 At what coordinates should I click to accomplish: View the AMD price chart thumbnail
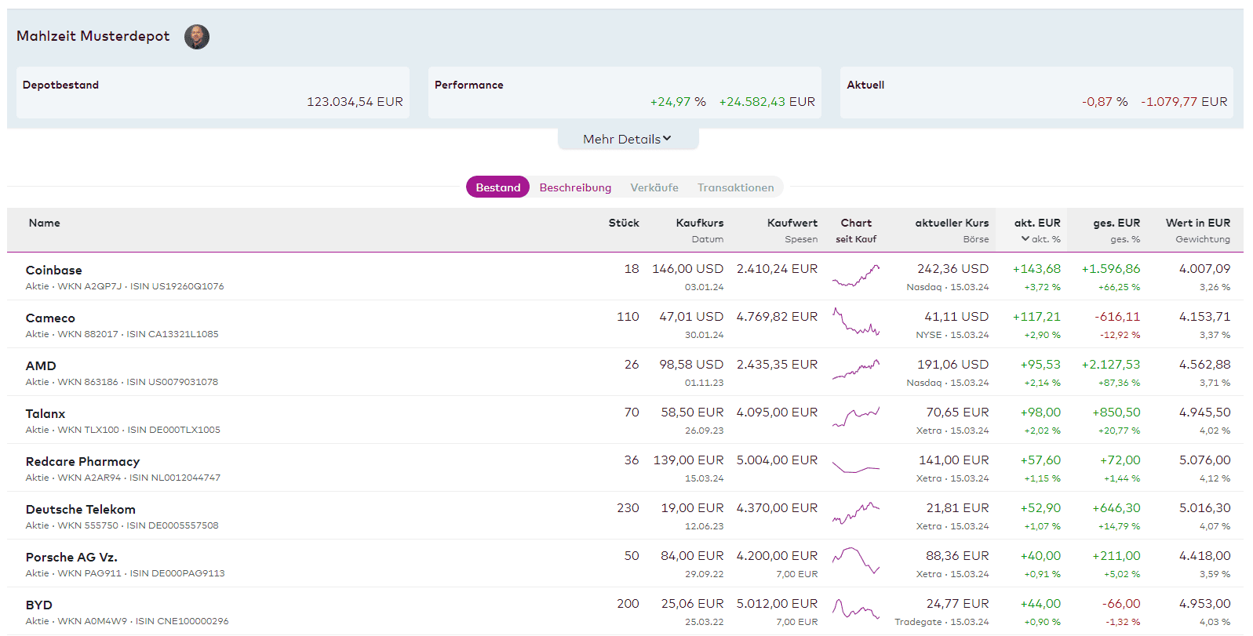click(855, 370)
